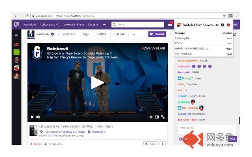The image size is (252, 157).
Task: Select the HYPERCLAP2 HYPEROMEGALUL shortcut row
Action: [204, 49]
